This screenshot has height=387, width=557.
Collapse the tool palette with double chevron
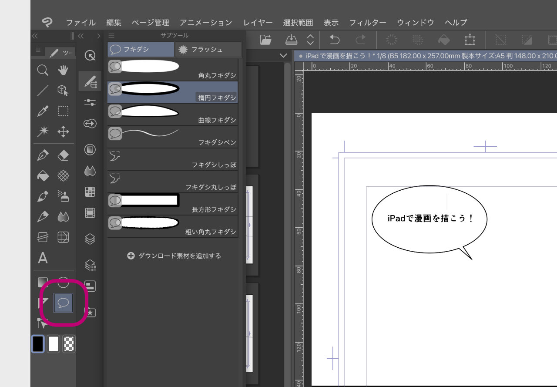point(35,36)
